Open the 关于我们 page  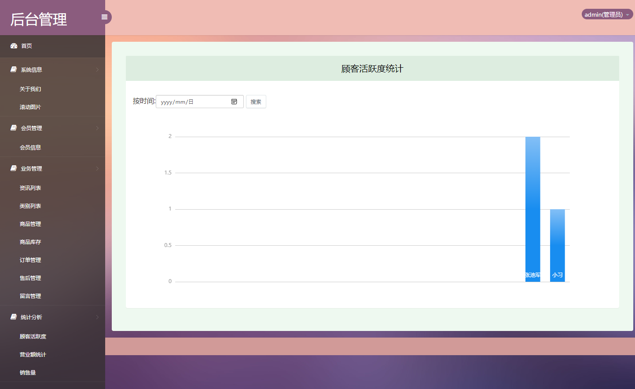(30, 89)
